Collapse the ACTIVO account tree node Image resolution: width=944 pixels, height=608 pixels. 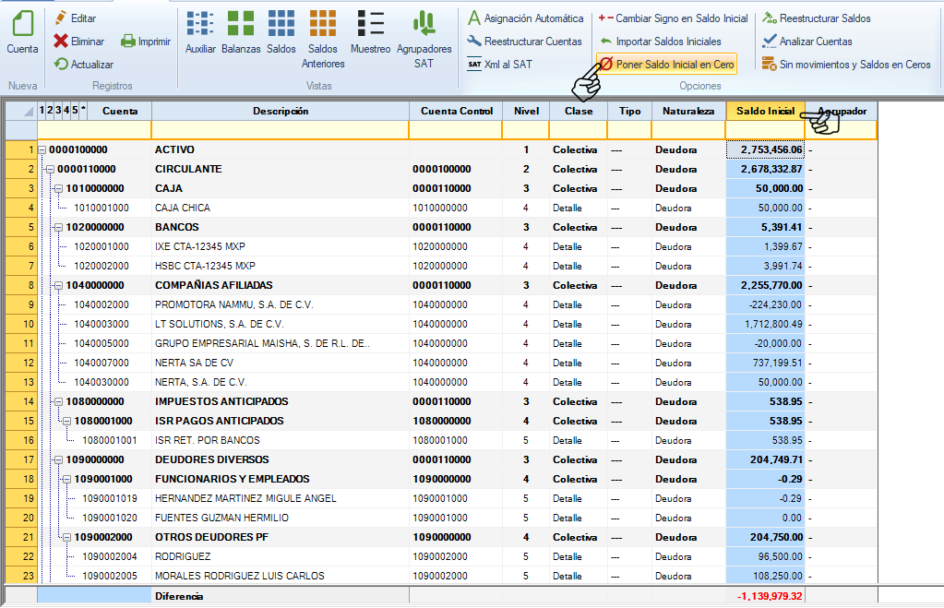pos(42,149)
